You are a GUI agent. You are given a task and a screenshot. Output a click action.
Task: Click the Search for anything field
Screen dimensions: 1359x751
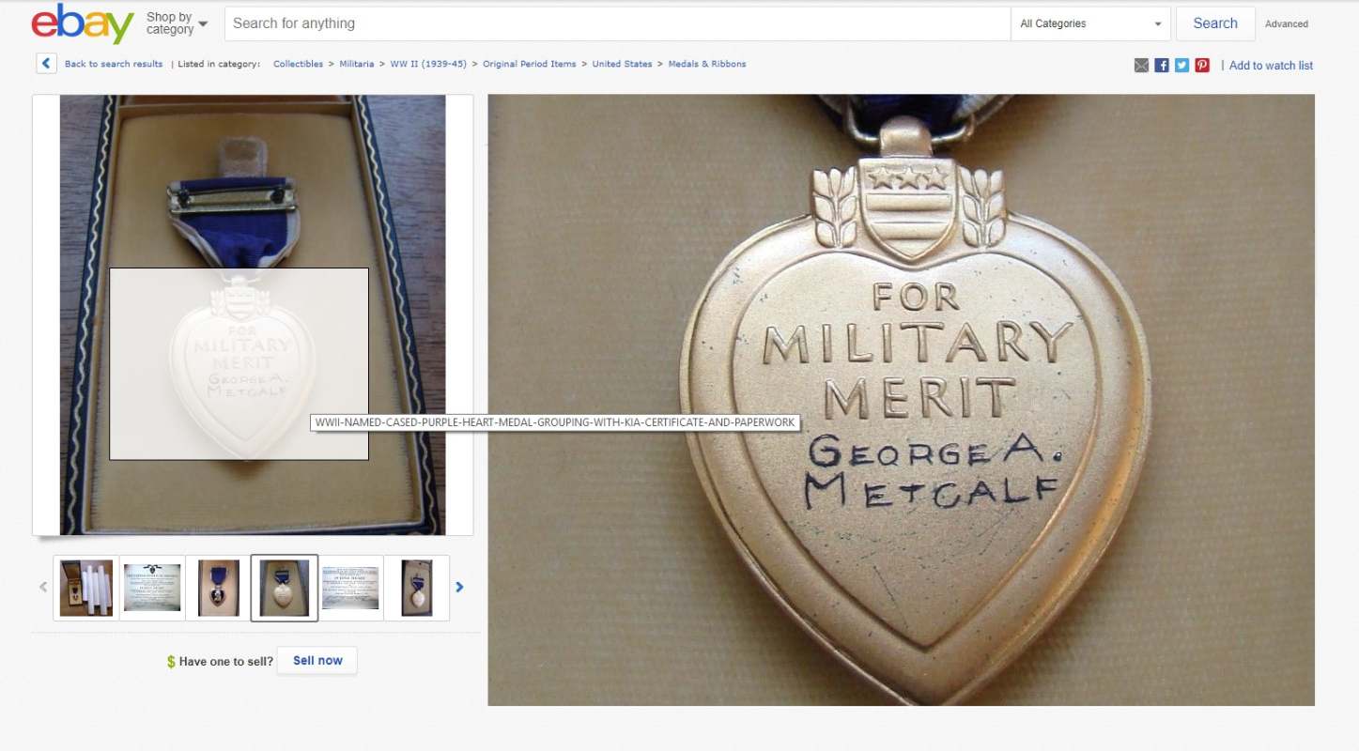617,23
